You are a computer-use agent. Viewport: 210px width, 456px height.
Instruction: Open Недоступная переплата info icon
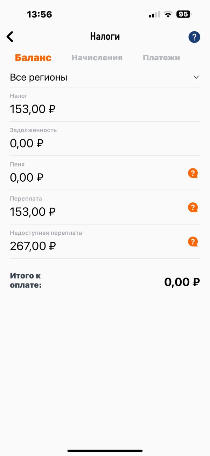coord(193,241)
